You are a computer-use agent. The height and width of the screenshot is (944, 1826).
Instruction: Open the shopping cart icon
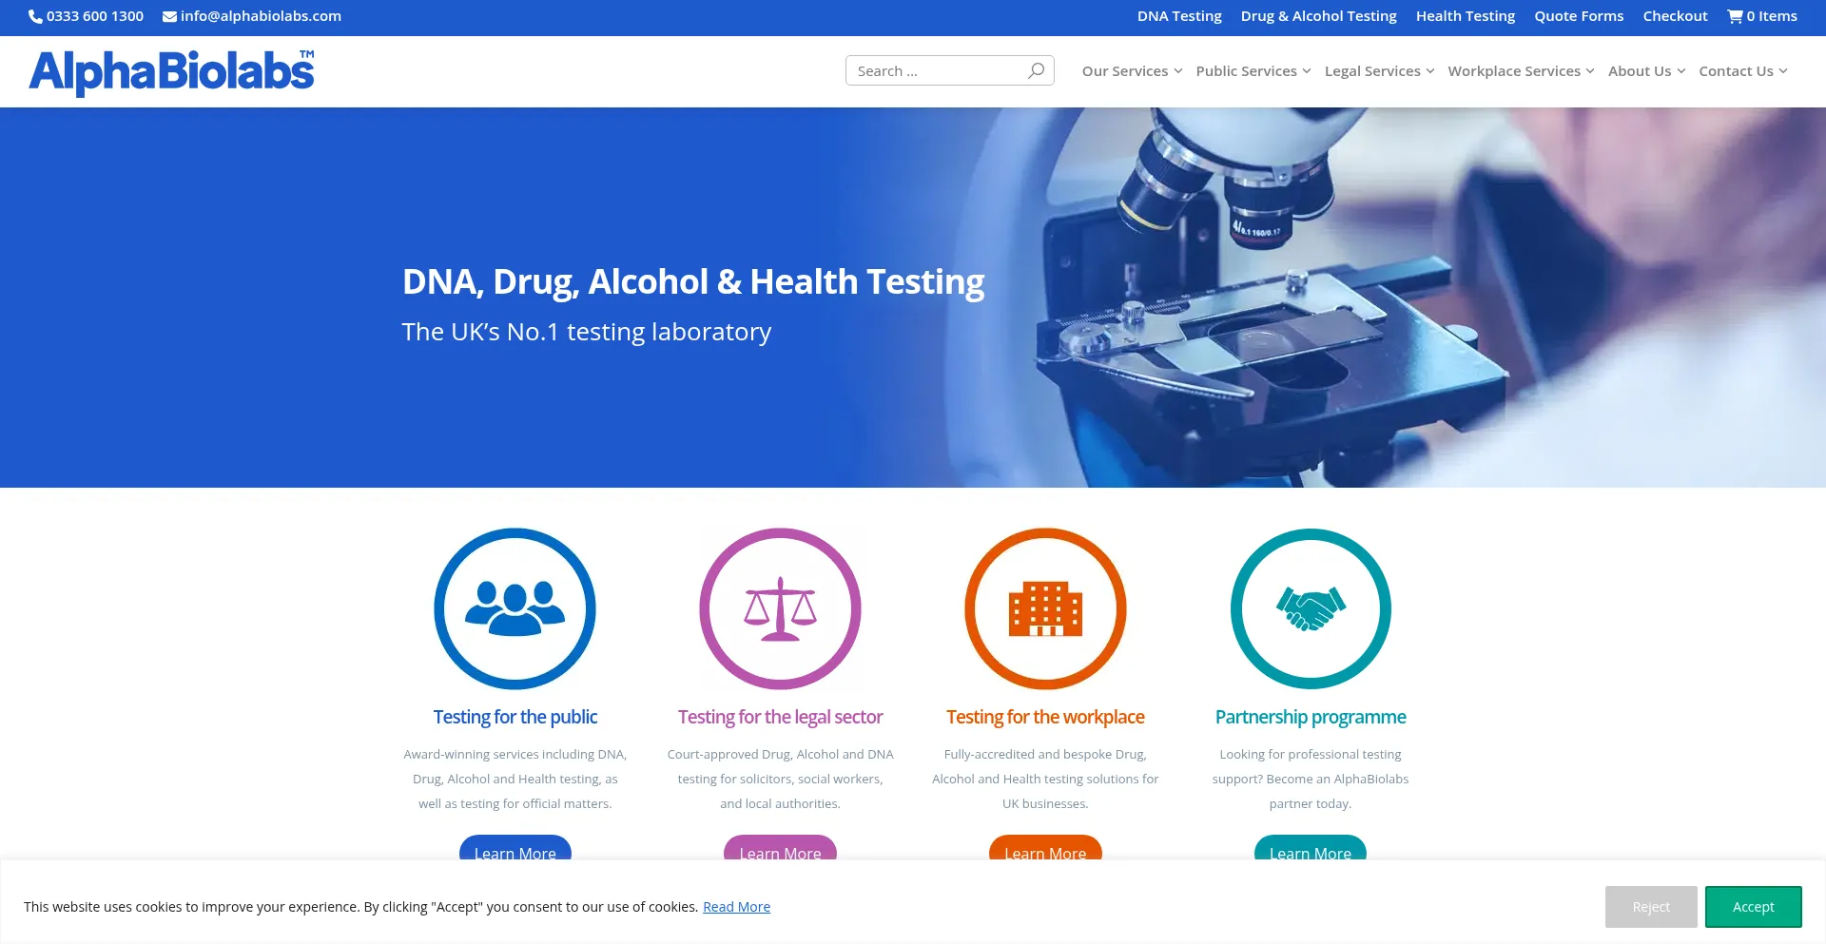[1735, 16]
